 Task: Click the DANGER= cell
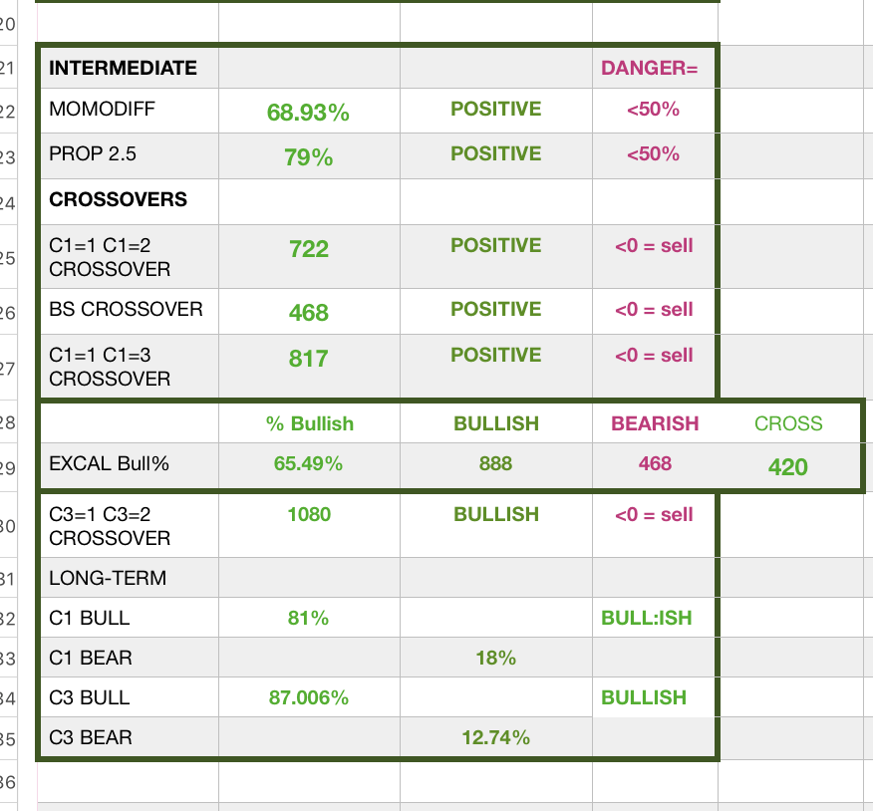pos(650,69)
